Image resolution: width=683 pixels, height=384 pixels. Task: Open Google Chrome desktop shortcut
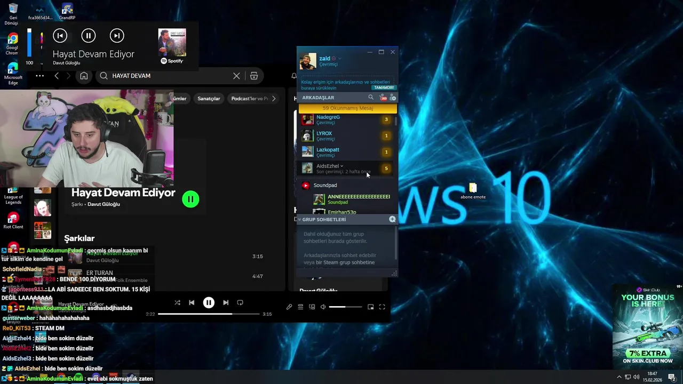13,44
